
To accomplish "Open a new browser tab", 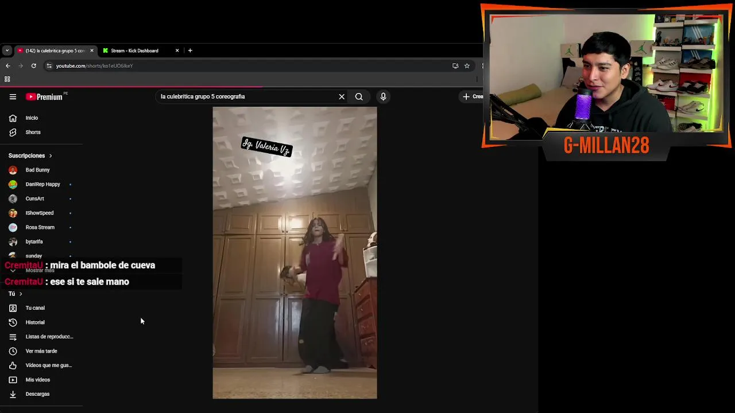I will click(190, 50).
